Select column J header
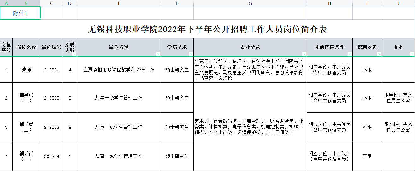415x171 pixels. point(398,3)
